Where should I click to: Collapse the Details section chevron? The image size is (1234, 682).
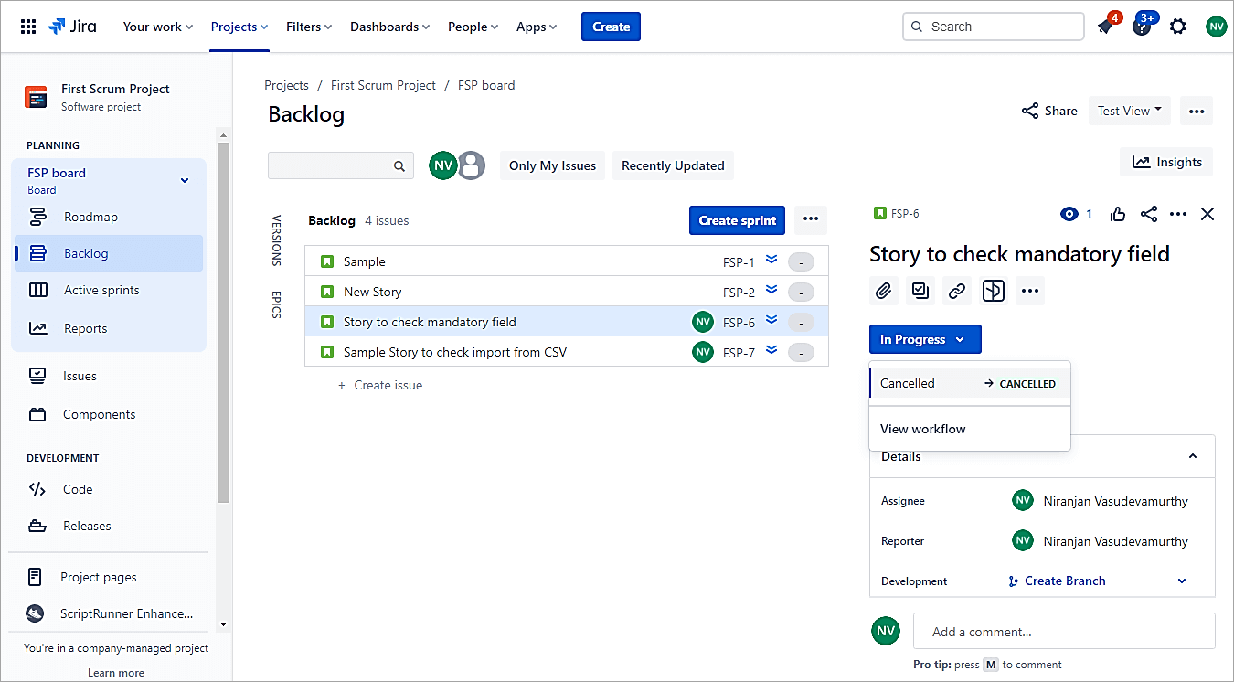tap(1192, 456)
